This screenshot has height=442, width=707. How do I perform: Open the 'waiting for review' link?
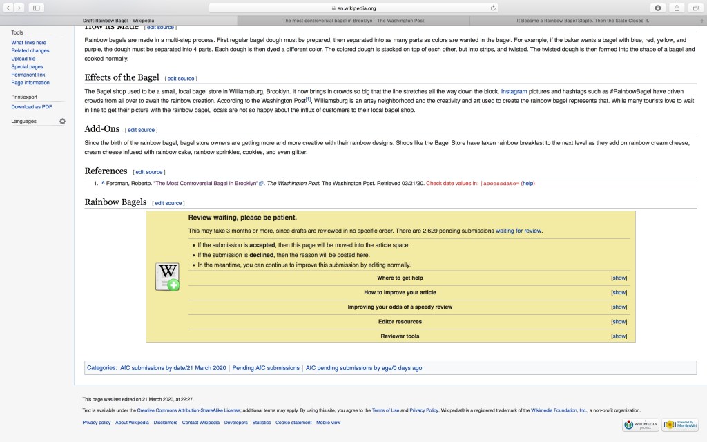pyautogui.click(x=519, y=231)
